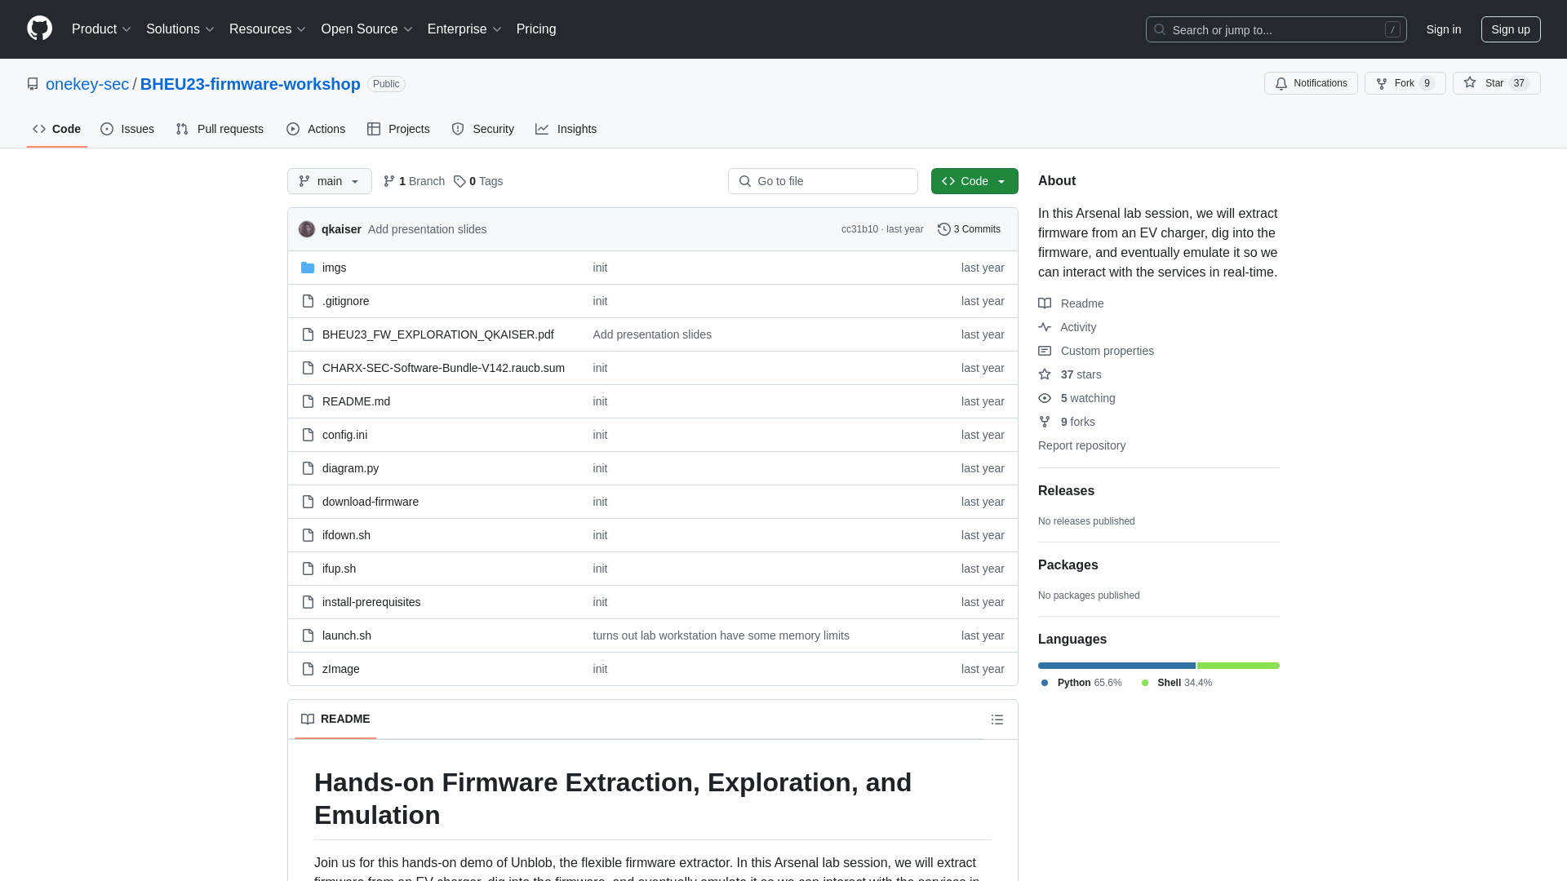Open BHEU23_FW_EXPLORATION_QKAISER.pdf file

click(x=437, y=334)
